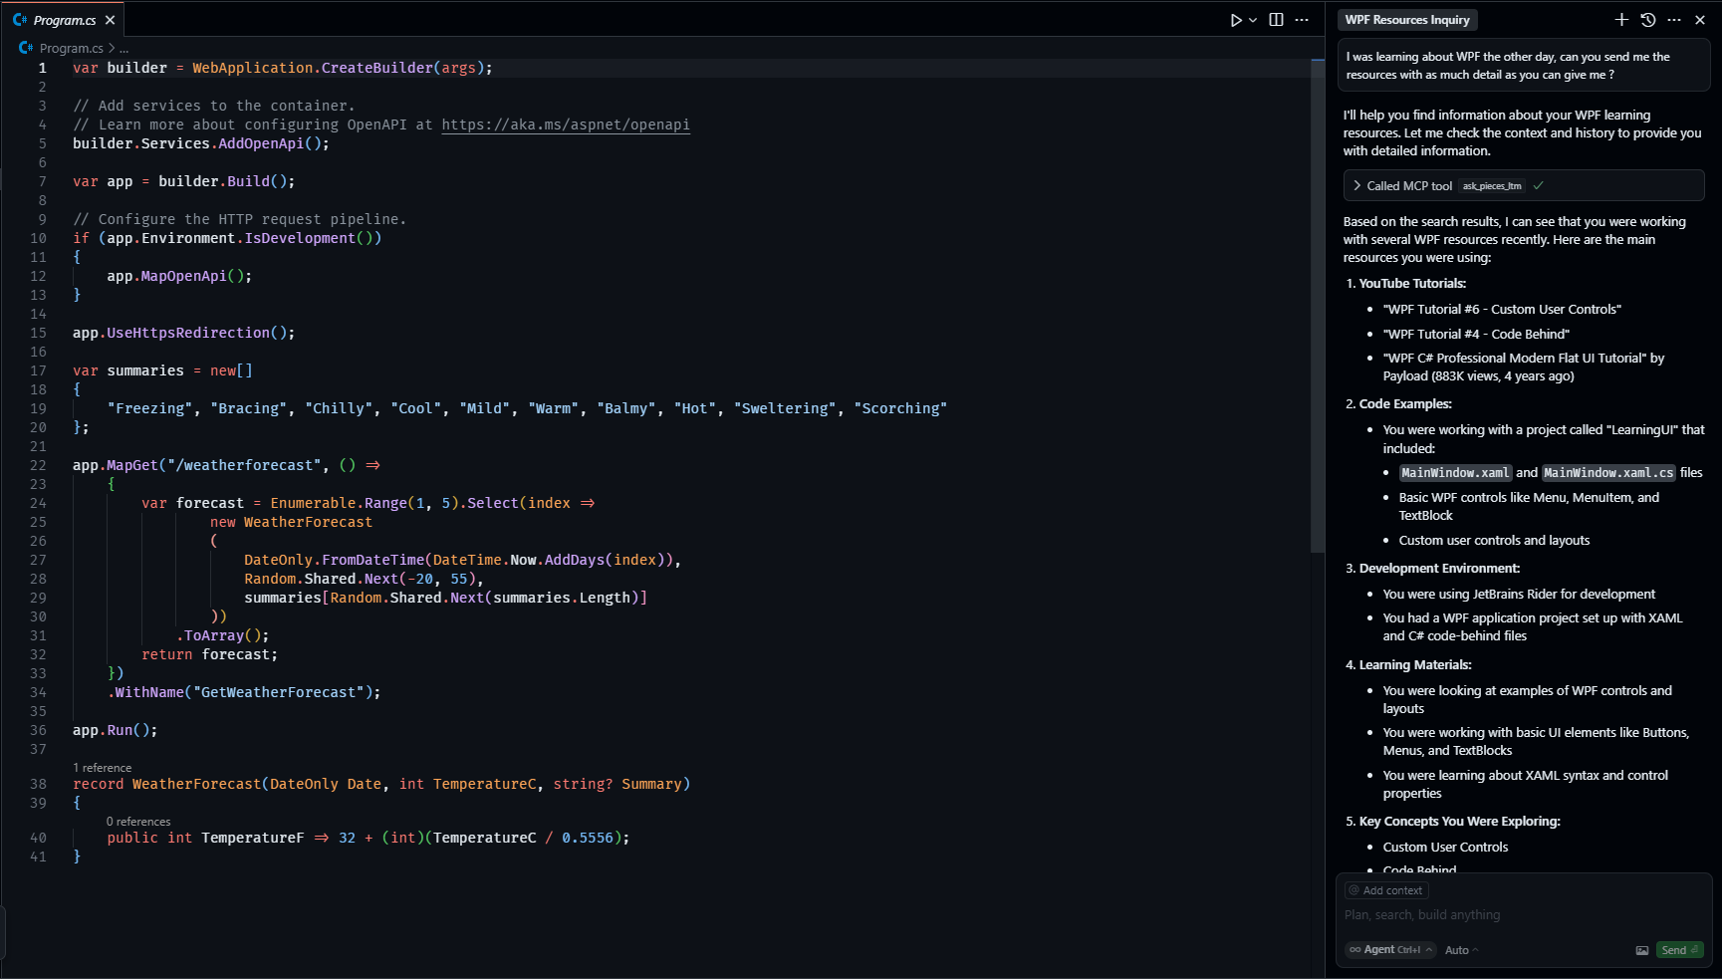The width and height of the screenshot is (1722, 979).
Task: Click line number 38 for WeatherForecast record
Action: pos(38,784)
